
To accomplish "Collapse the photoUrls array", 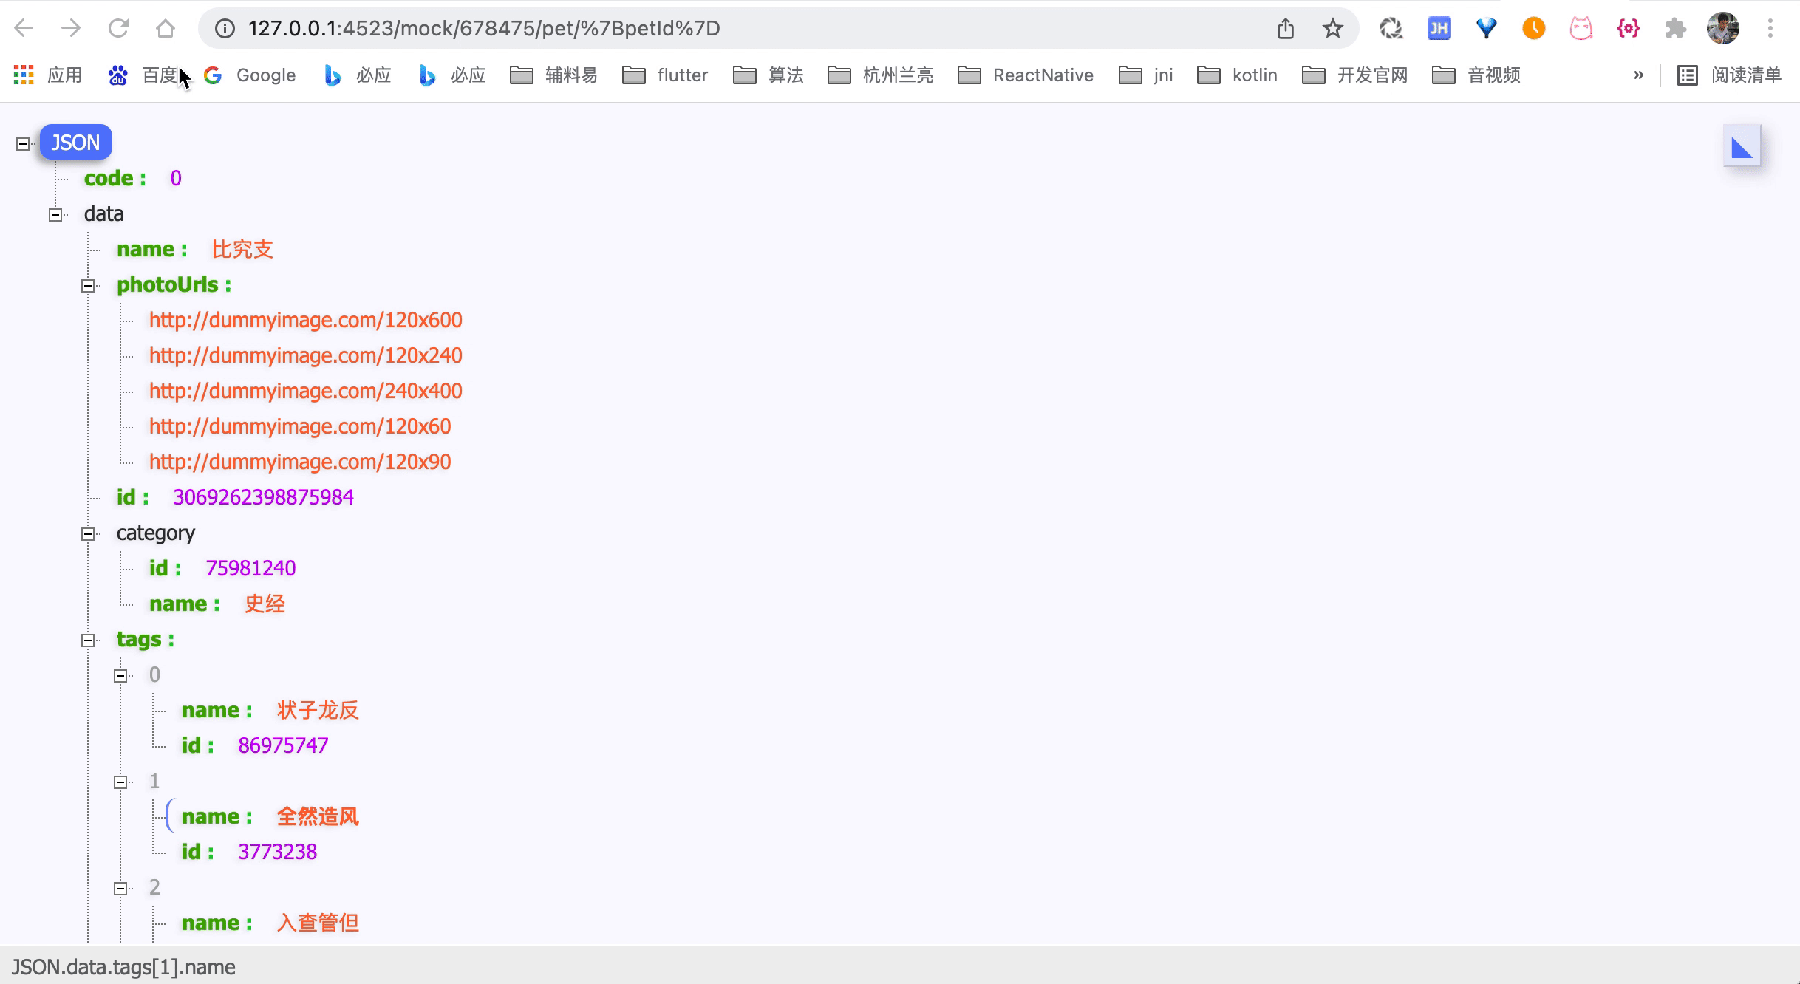I will point(88,286).
